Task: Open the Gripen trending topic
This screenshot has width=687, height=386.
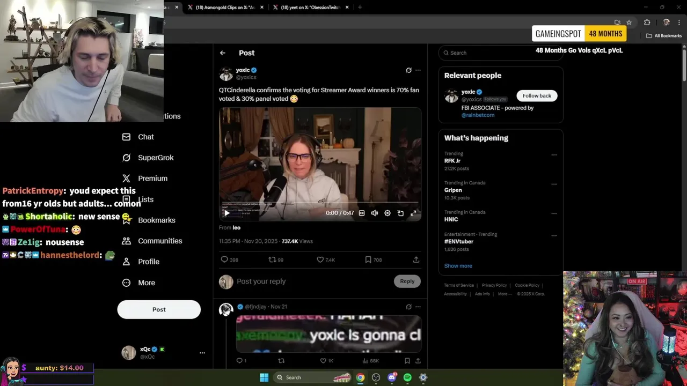Action: tap(453, 190)
